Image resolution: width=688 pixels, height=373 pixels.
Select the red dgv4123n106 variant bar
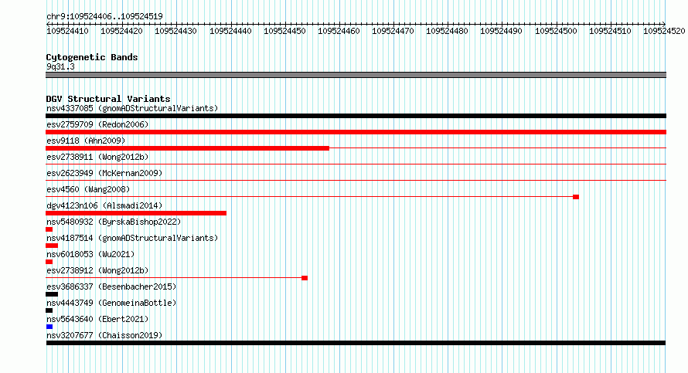point(136,213)
